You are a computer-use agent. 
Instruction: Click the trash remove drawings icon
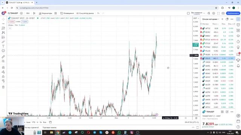pyautogui.click(x=3, y=87)
